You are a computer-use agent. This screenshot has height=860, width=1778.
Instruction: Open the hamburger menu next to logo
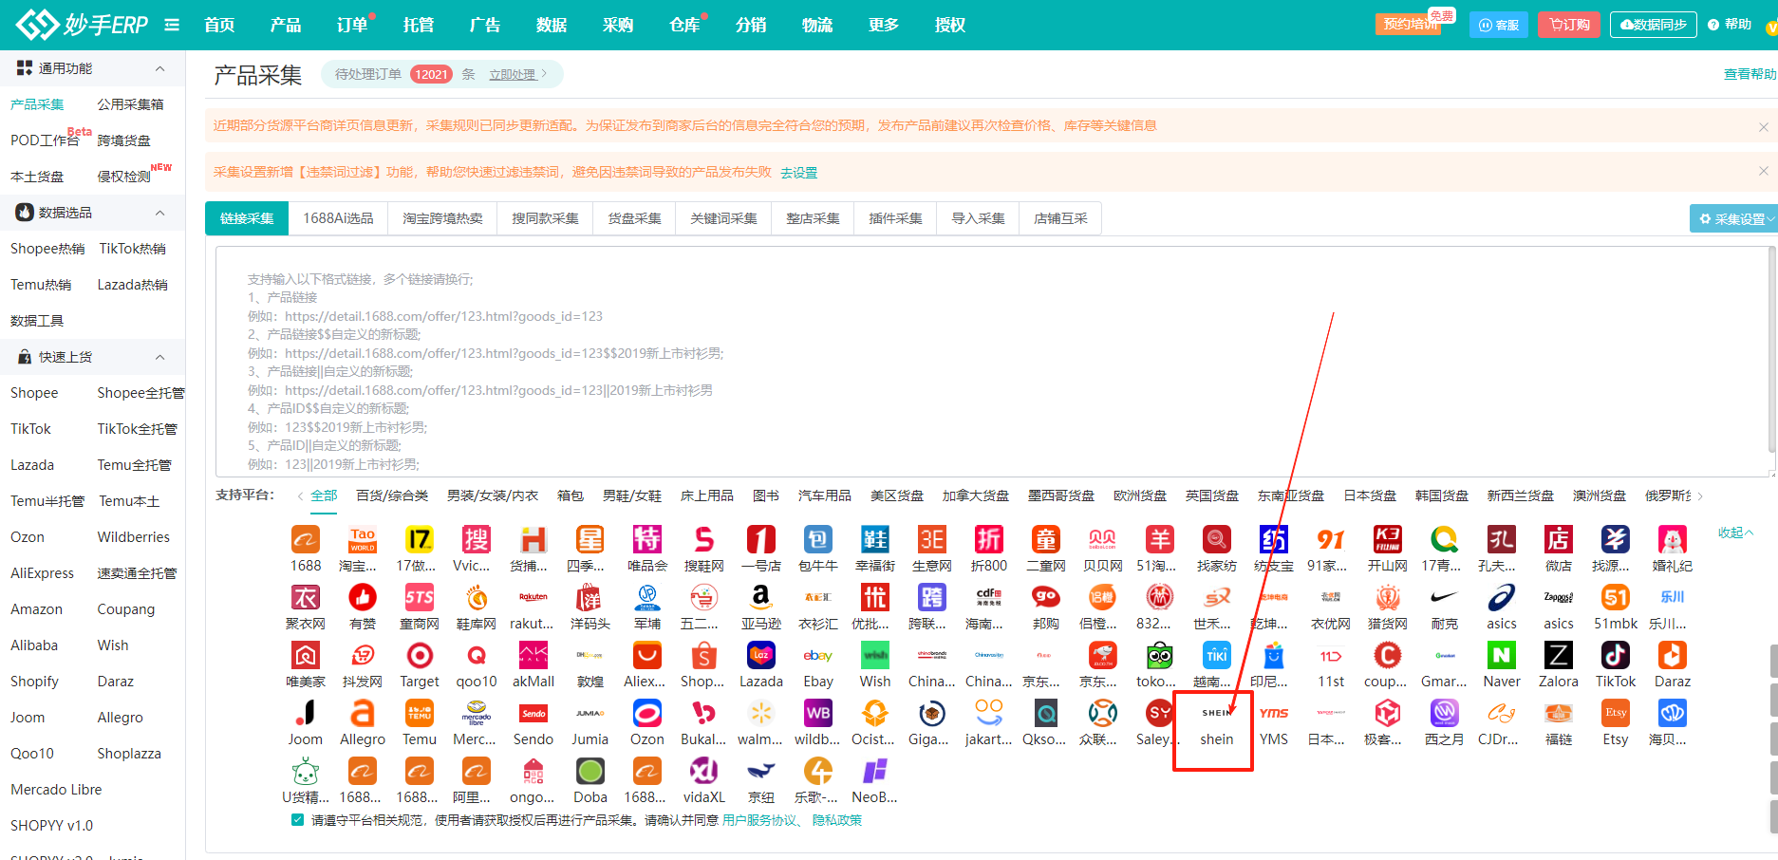pyautogui.click(x=172, y=25)
